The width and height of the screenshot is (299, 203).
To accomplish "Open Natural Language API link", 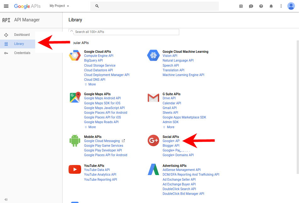I will click(x=178, y=60).
